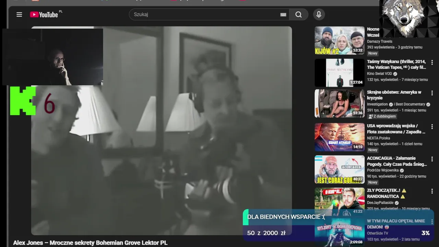Open the title W TYM PALACU OPĘTAŁ MNIE DEMON

coord(396,224)
